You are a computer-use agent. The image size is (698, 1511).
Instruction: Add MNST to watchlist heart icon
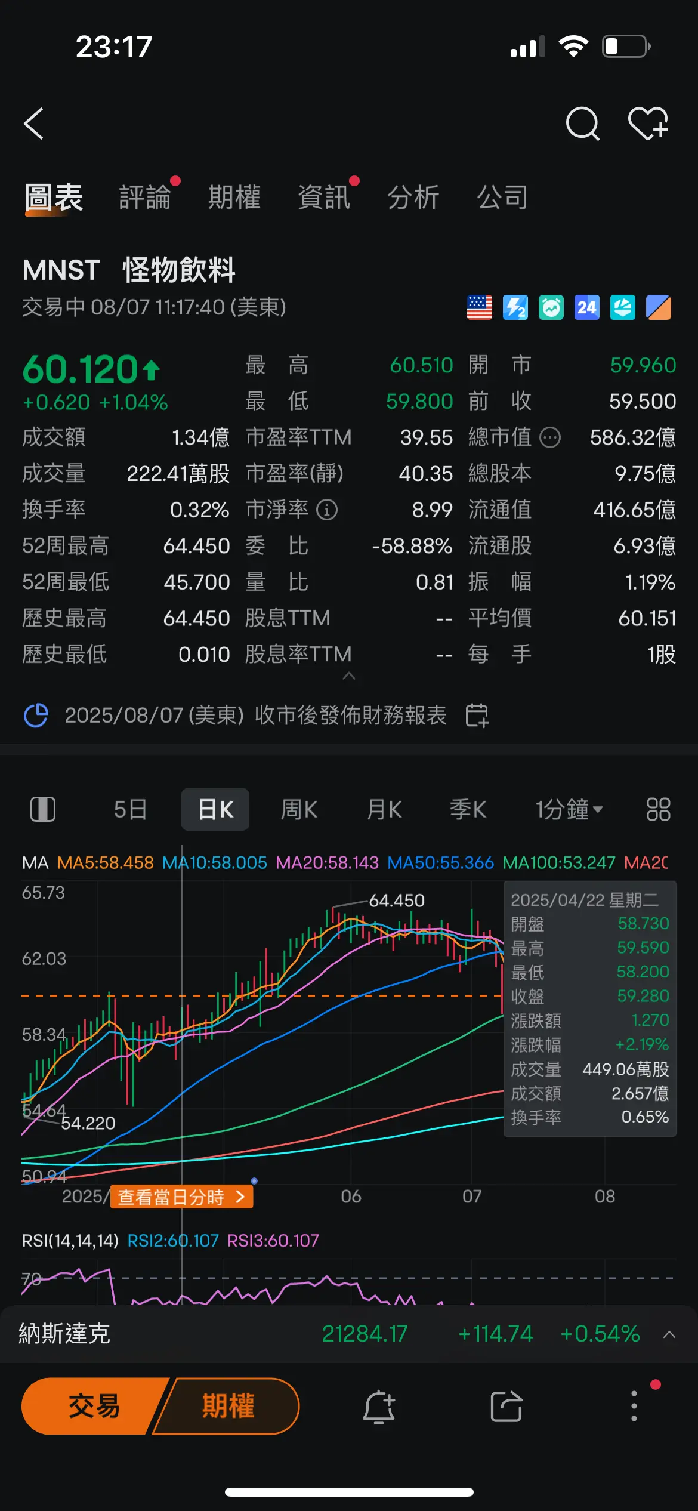(648, 124)
